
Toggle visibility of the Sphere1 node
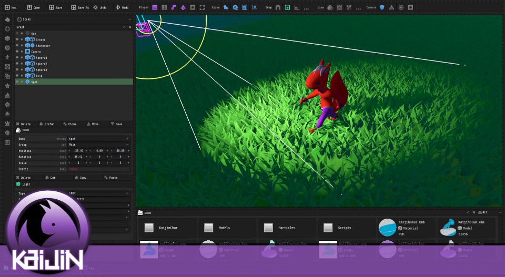pos(17,58)
